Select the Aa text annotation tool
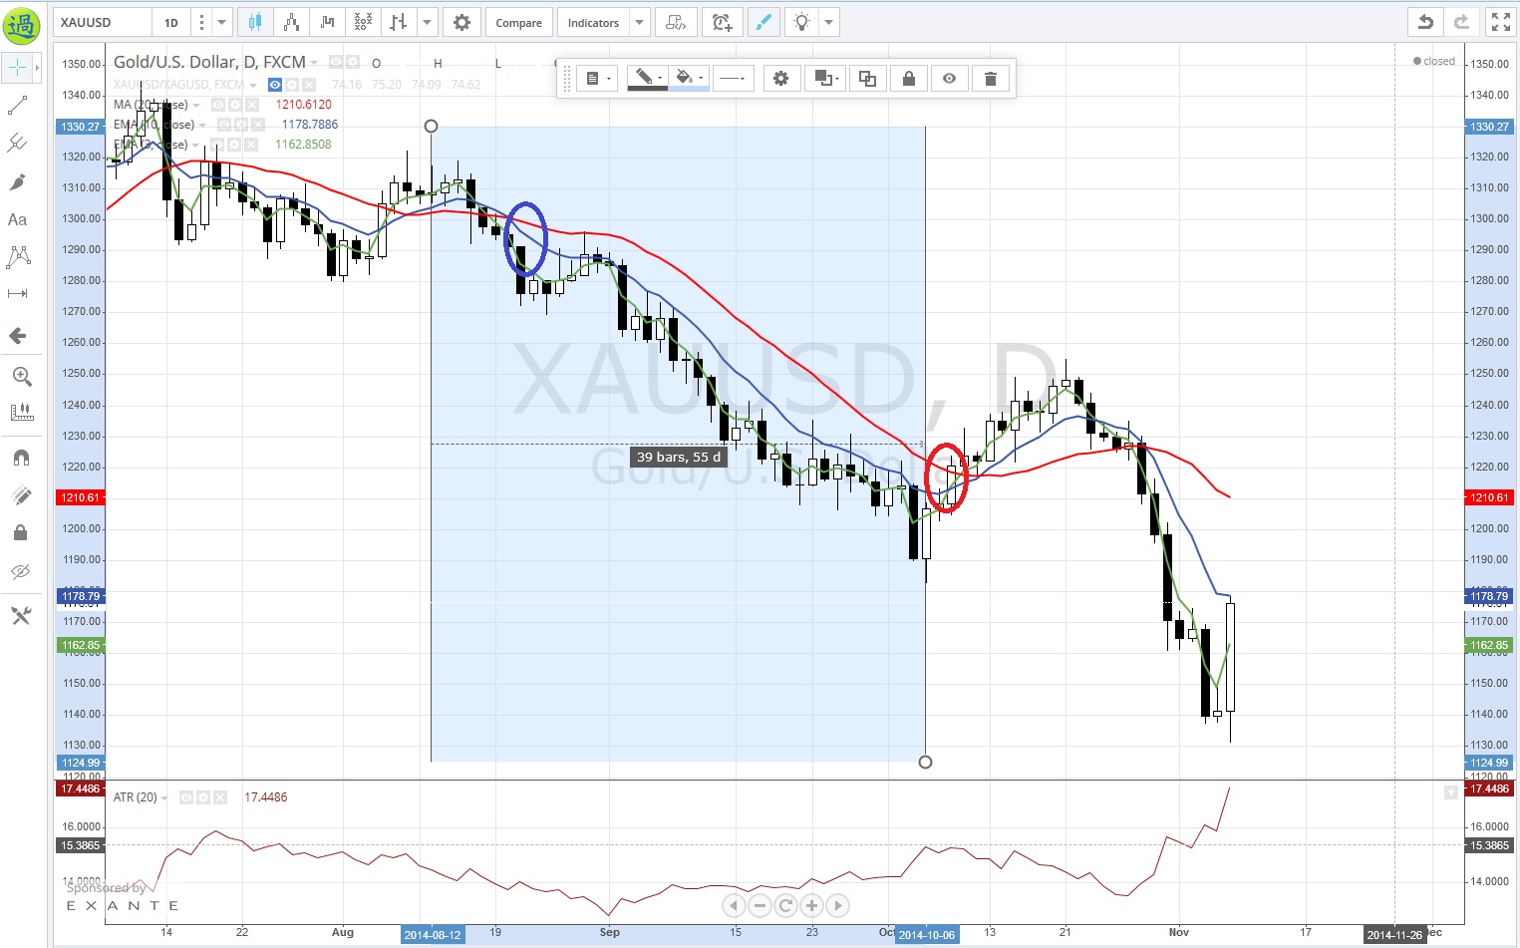Image resolution: width=1520 pixels, height=948 pixels. [x=18, y=220]
